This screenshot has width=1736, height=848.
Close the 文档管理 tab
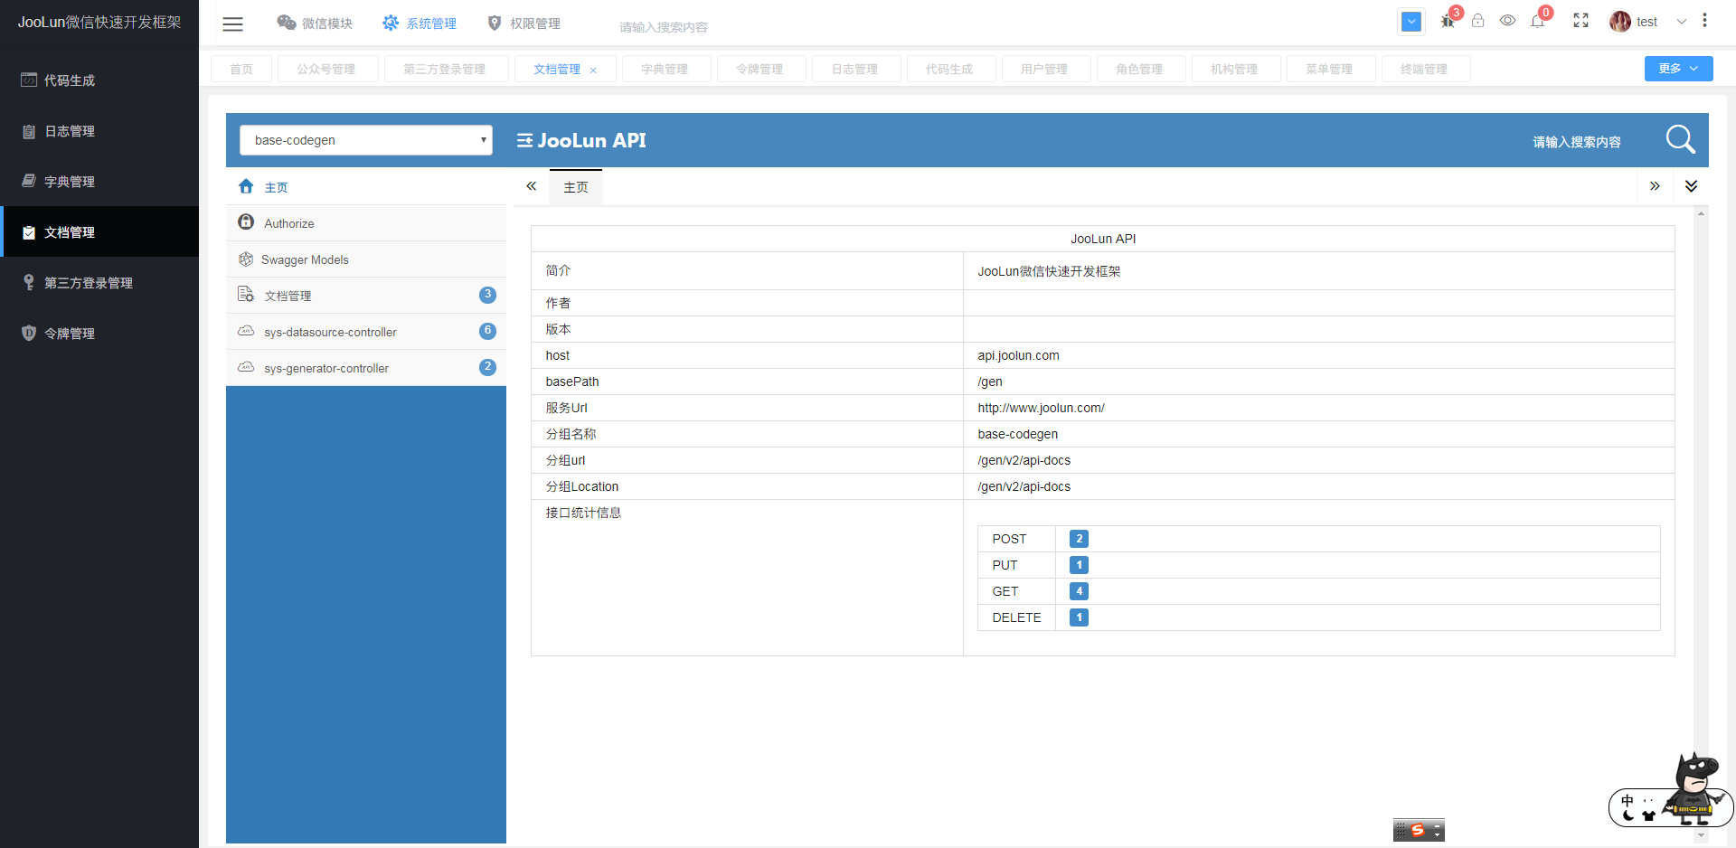point(593,70)
